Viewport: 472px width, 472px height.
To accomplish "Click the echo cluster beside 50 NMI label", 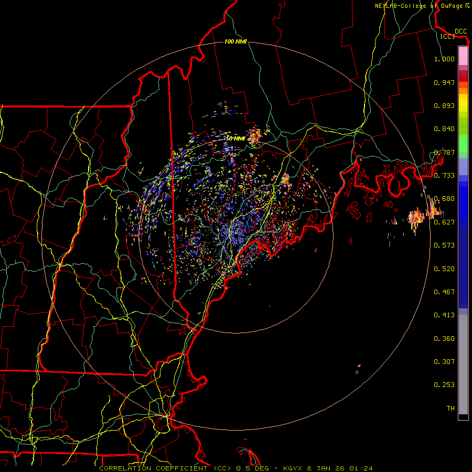I will point(255,136).
